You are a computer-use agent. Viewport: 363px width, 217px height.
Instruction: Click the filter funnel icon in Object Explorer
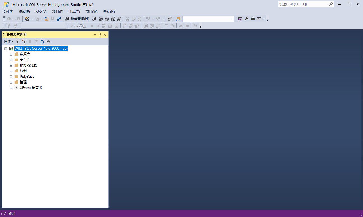pyautogui.click(x=36, y=41)
